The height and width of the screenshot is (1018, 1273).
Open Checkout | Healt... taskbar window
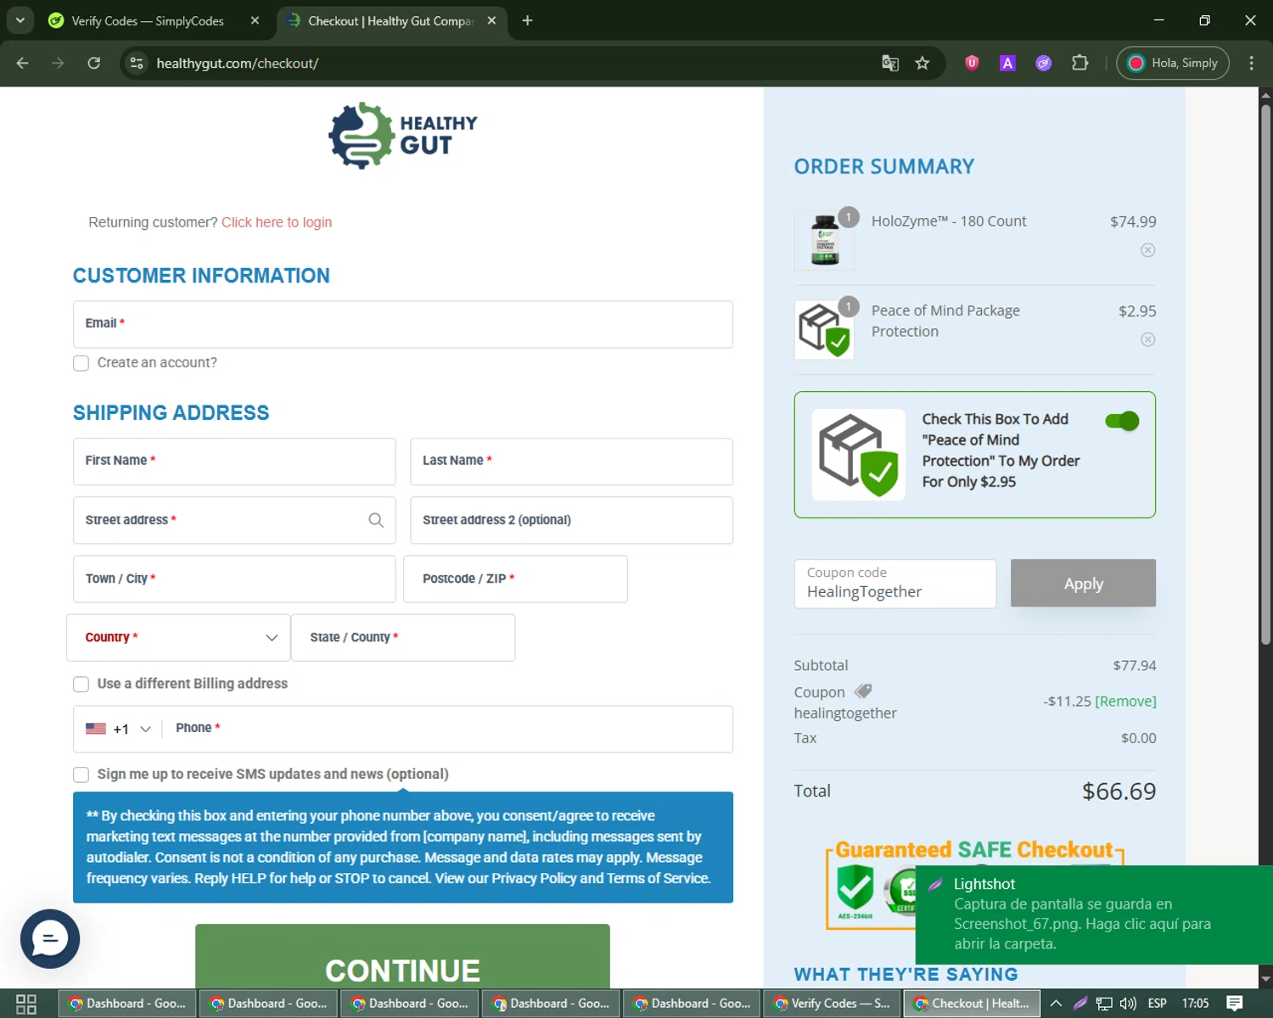973,1004
